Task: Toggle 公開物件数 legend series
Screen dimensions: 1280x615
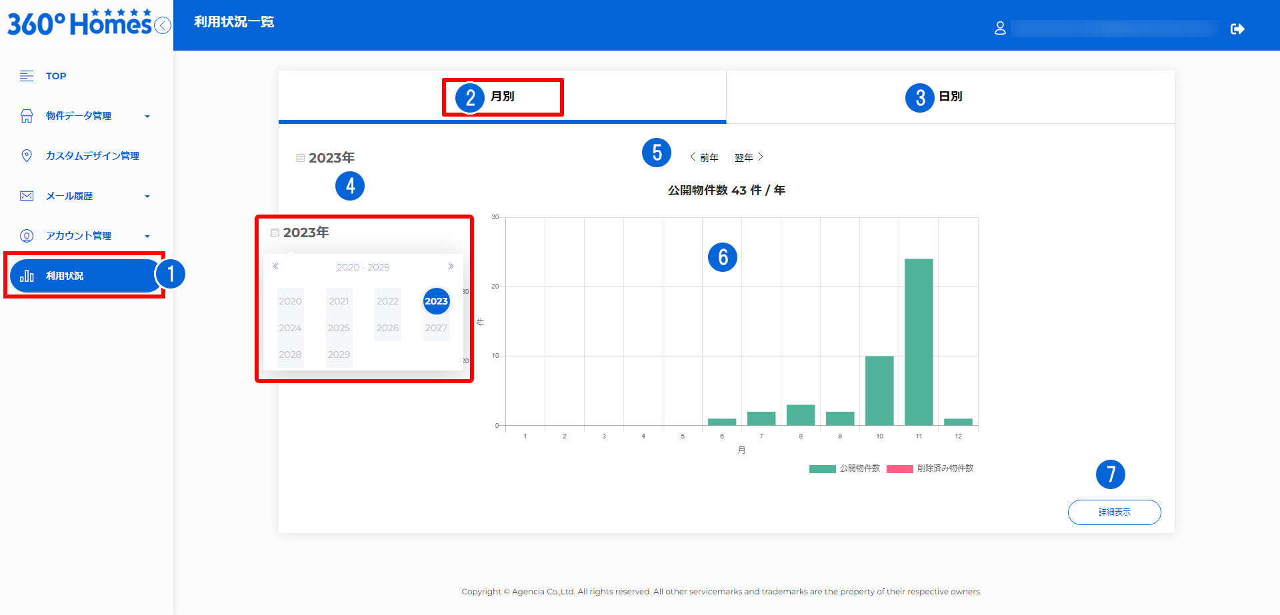Action: tap(844, 468)
